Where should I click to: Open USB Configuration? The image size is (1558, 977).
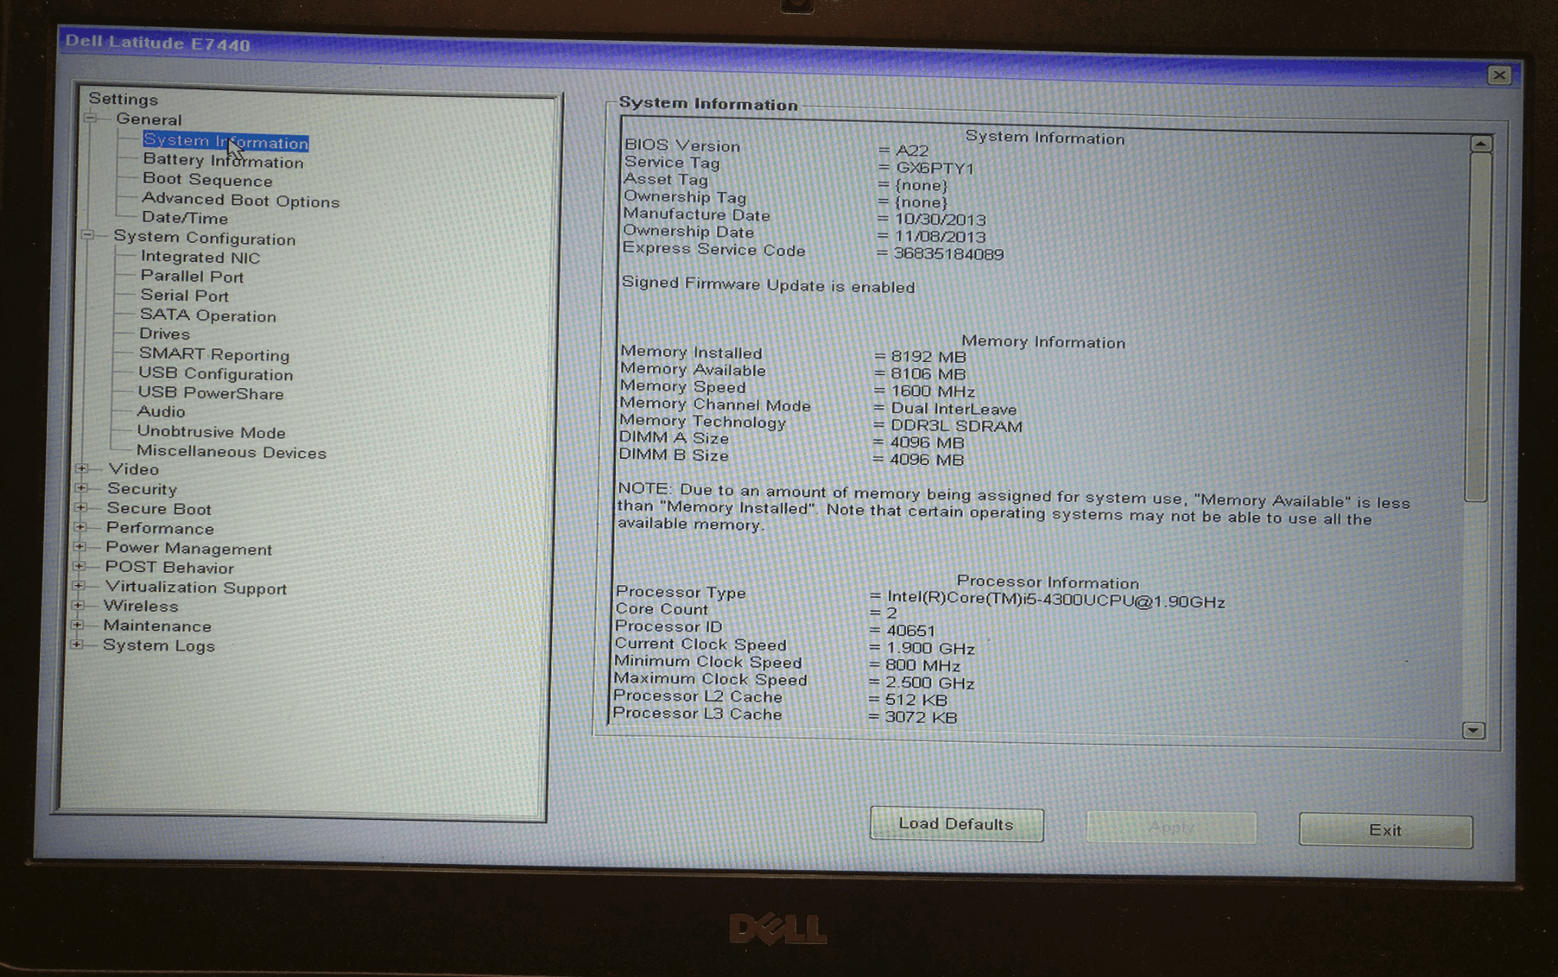tap(215, 374)
